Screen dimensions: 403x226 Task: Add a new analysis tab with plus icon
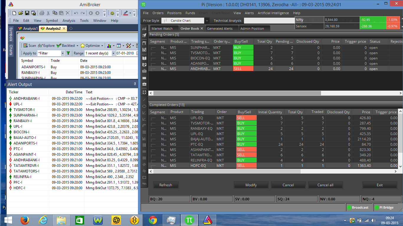(71, 29)
